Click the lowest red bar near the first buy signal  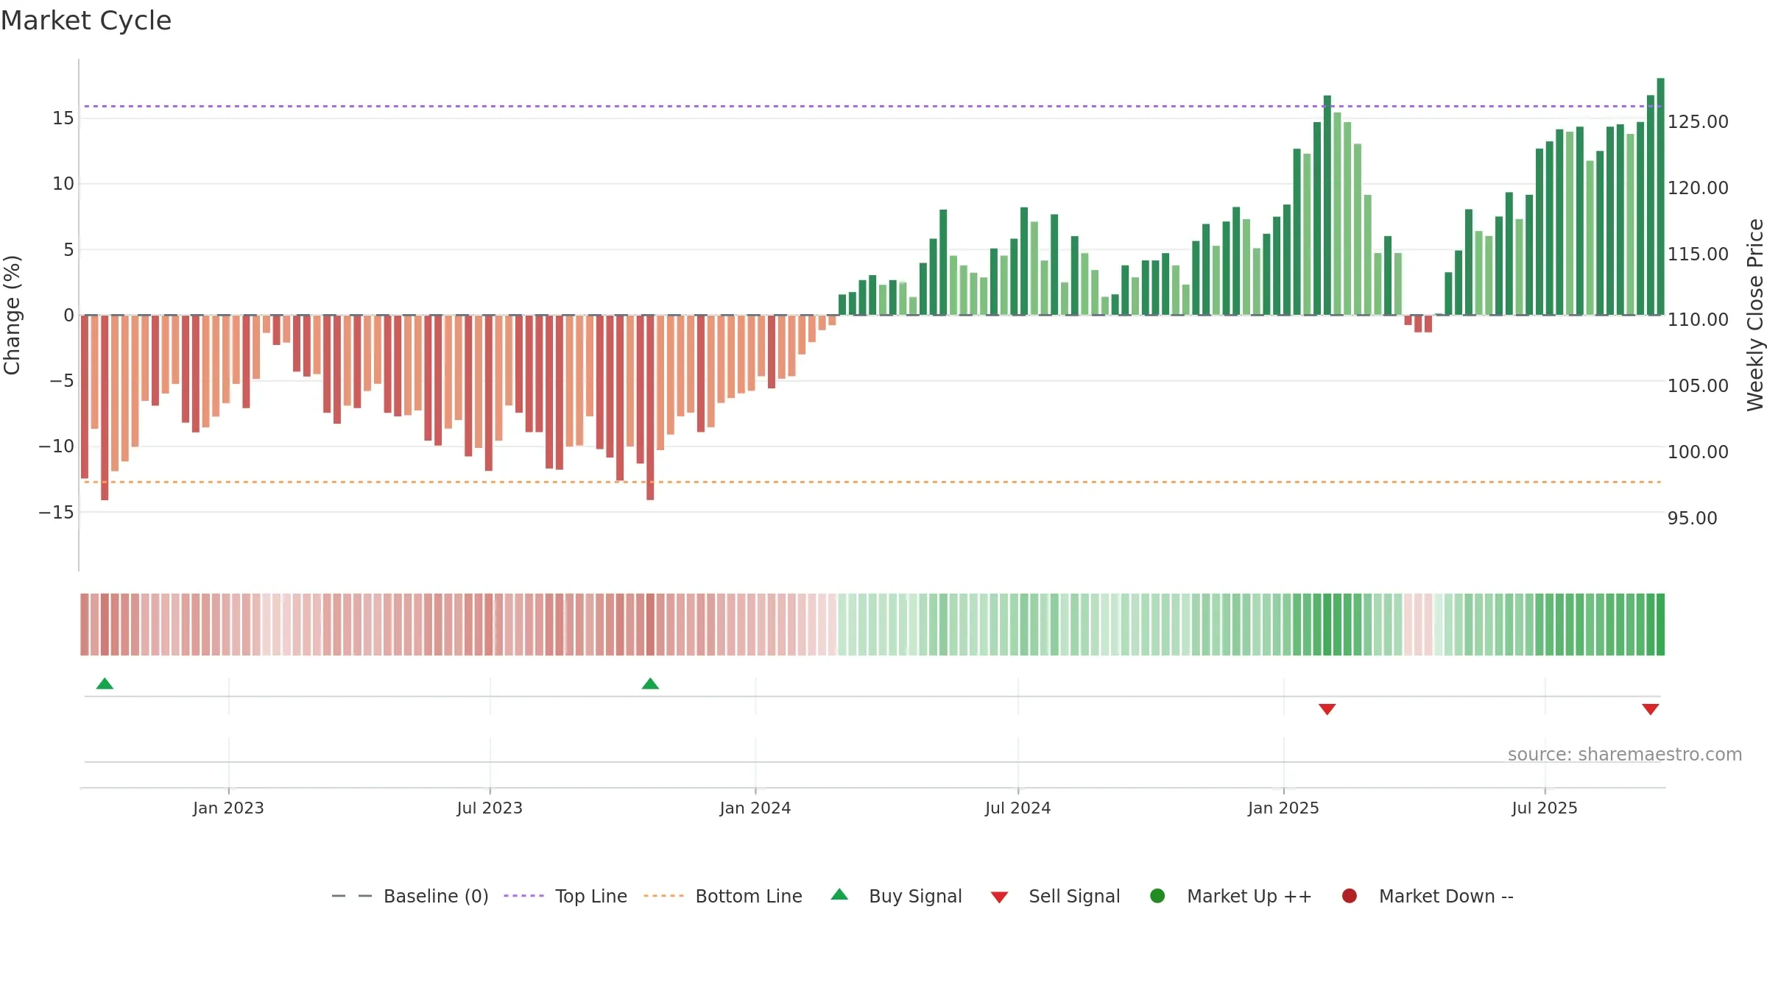coord(105,407)
